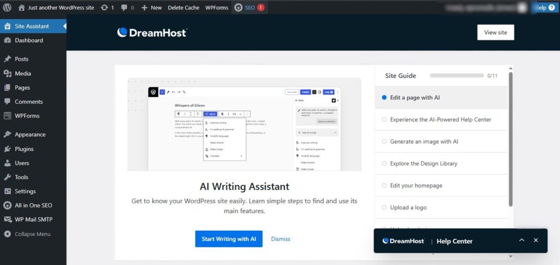Open WPForms in admin bar
Image resolution: width=560 pixels, height=265 pixels.
pos(217,8)
